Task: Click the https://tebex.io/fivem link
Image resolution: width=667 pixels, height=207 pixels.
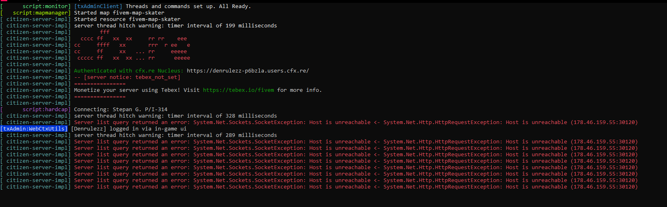Action: [x=238, y=90]
